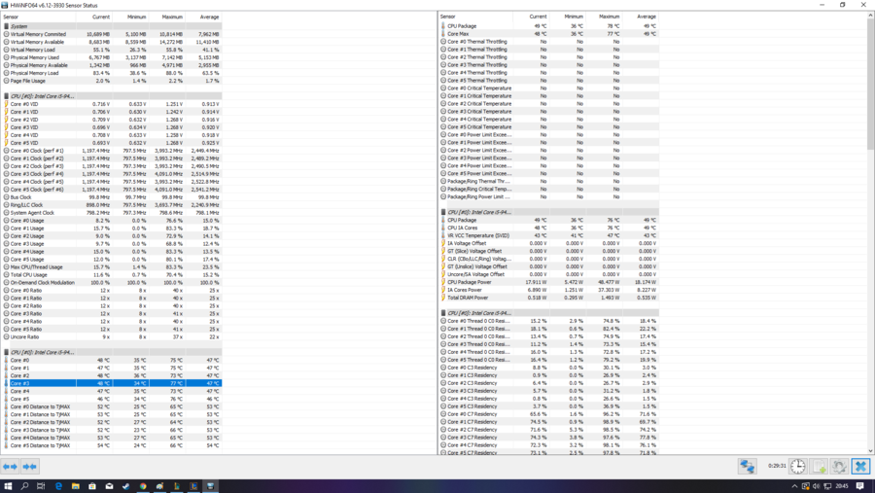Screen dimensions: 875x493
Task: Open File Explorer from the taskbar
Action: click(75, 486)
